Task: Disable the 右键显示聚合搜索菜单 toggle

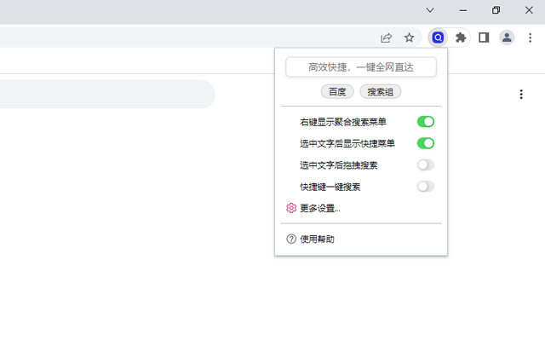Action: (x=426, y=122)
